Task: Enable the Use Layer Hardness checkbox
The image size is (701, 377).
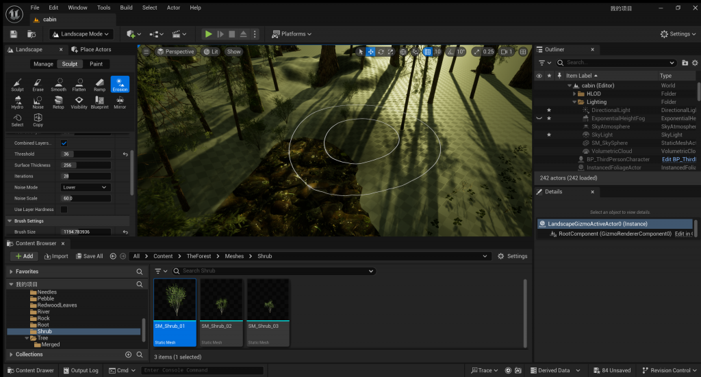Action: (64, 209)
